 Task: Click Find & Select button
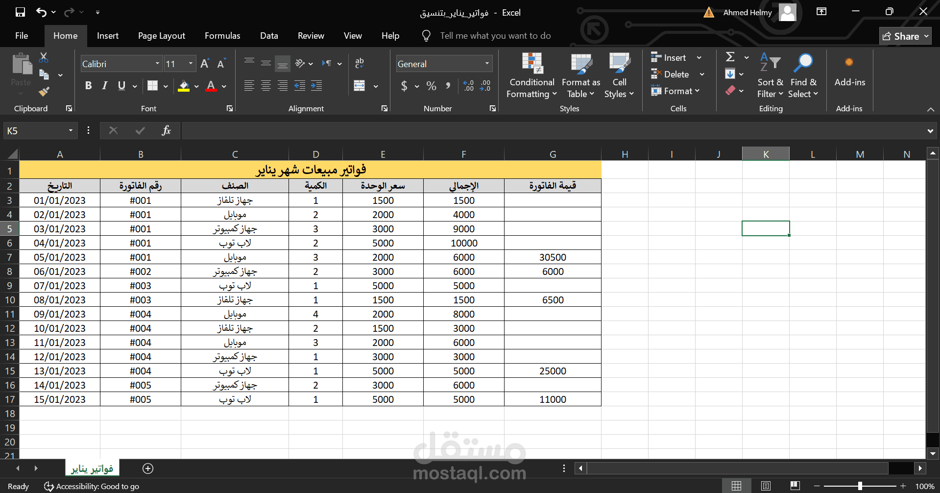pos(803,75)
